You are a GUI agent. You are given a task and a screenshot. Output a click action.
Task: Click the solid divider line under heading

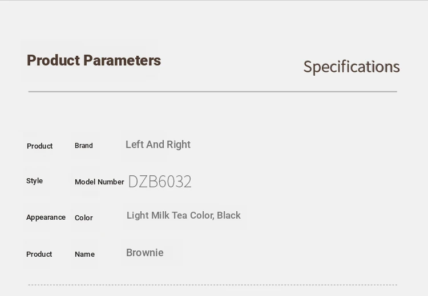[x=213, y=92]
